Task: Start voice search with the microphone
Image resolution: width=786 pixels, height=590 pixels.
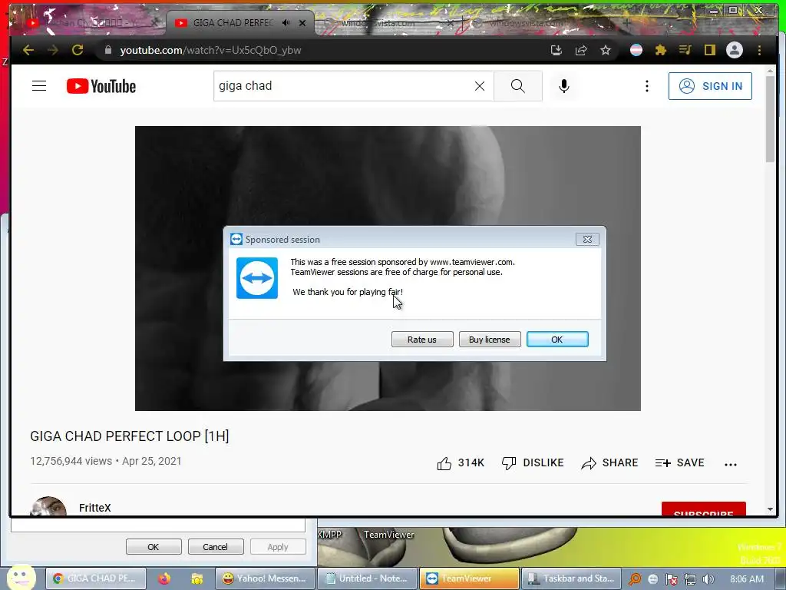Action: pos(564,86)
